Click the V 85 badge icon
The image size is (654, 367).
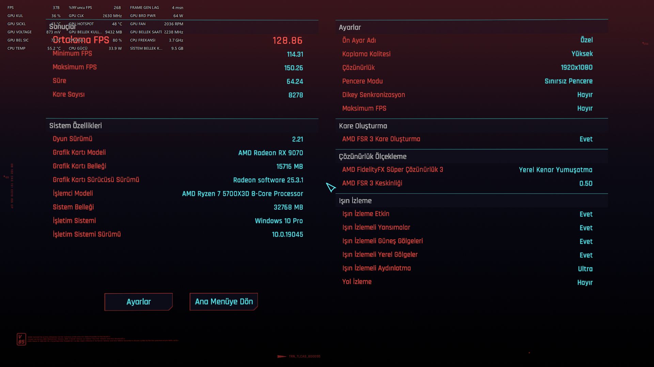[21, 339]
